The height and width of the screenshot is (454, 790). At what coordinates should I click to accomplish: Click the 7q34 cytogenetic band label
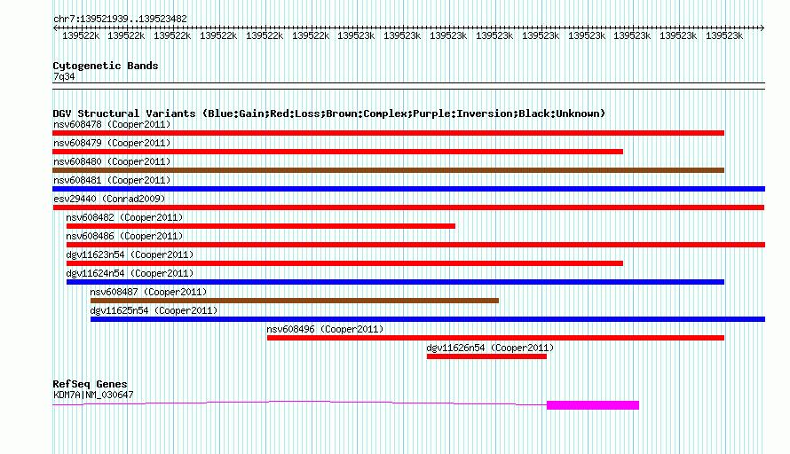pos(64,76)
